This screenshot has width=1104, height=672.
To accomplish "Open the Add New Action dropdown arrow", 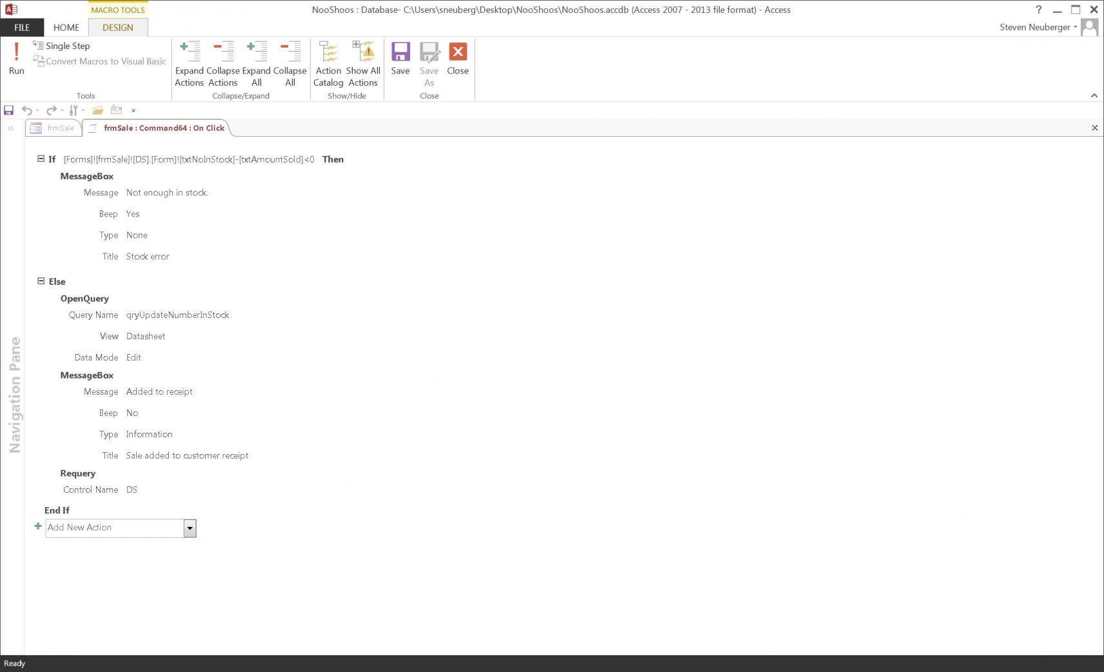I will [x=190, y=528].
